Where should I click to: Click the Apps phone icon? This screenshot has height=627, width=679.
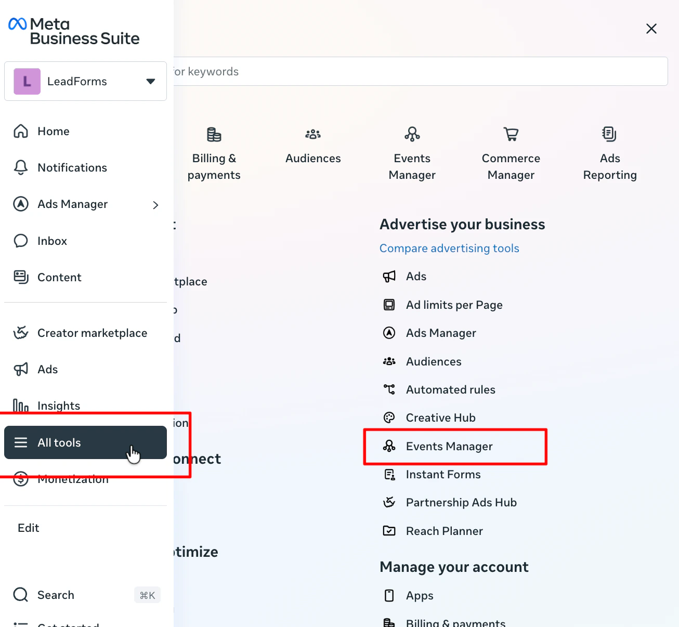[389, 595]
